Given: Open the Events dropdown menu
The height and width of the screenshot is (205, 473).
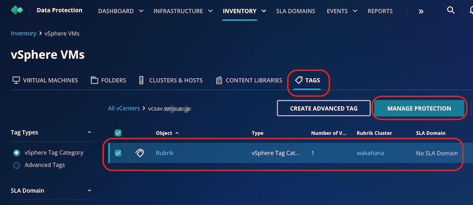Looking at the screenshot, I should click(342, 11).
